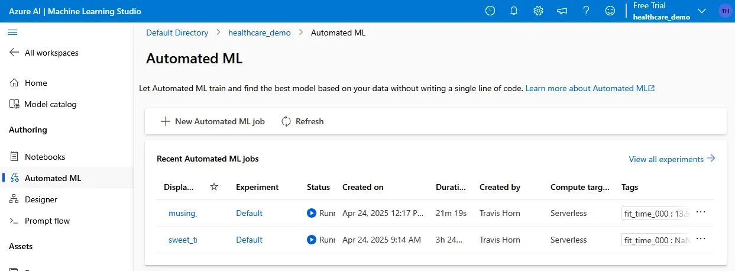This screenshot has width=735, height=271.
Task: Expand the healthcare_demo workspace dropdown
Action: click(x=702, y=11)
